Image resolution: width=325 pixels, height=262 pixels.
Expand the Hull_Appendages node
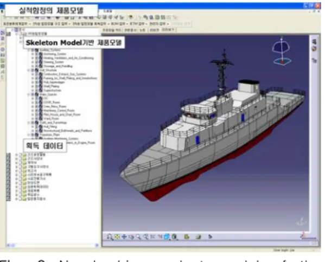point(33,82)
